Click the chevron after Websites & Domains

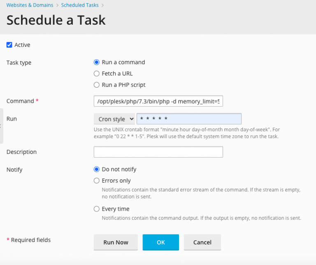(57, 5)
